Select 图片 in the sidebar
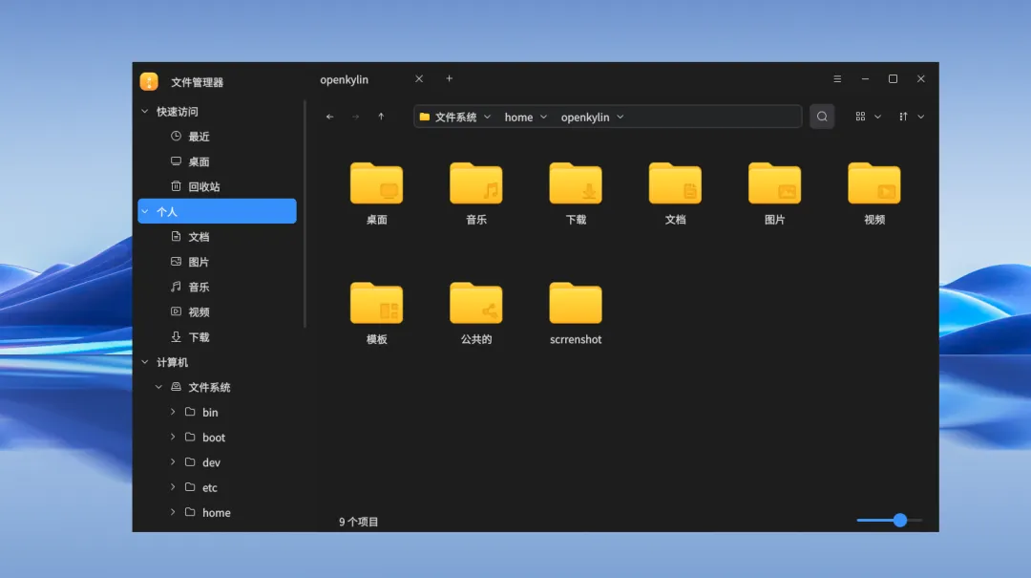Viewport: 1031px width, 578px height. (199, 262)
